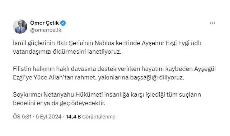Click the paragraph starting with İsrail güçlerinin

(x=107, y=47)
